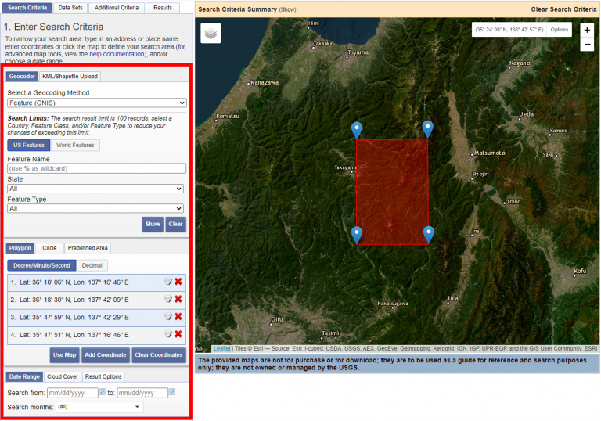Select the Predefined Area tab
The image size is (601, 421).
tap(88, 248)
